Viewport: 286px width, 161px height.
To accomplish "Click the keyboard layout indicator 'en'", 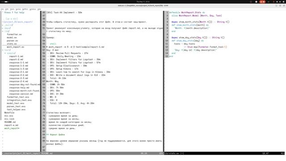I will coord(269,2).
